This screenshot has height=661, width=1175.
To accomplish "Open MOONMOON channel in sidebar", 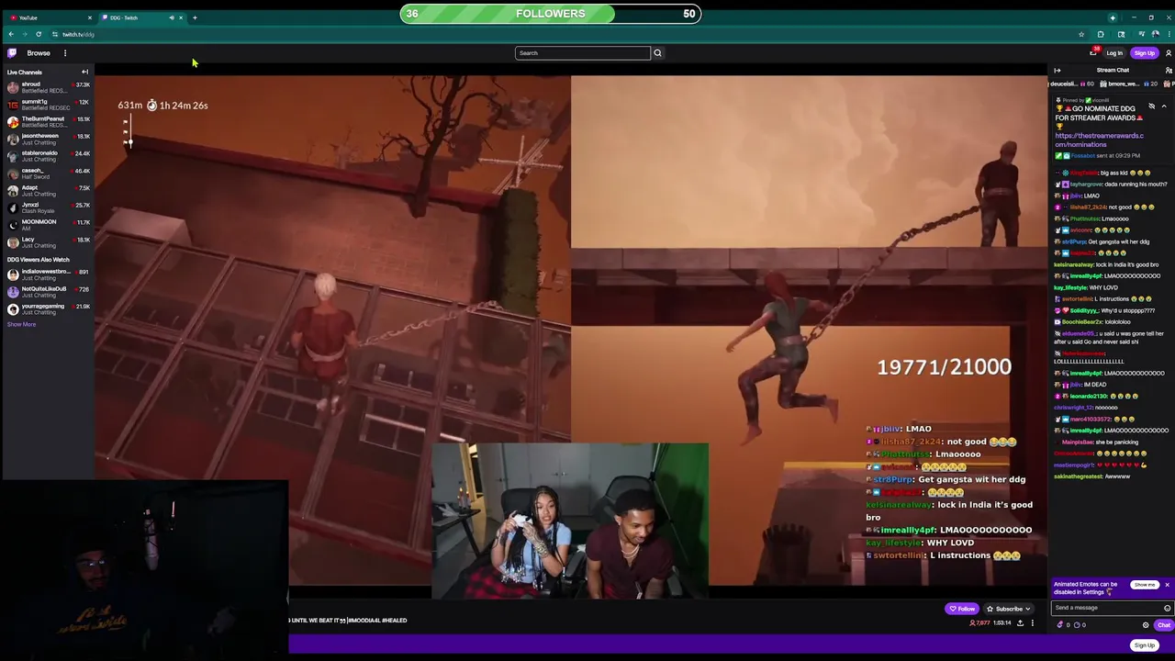I will (x=48, y=225).
